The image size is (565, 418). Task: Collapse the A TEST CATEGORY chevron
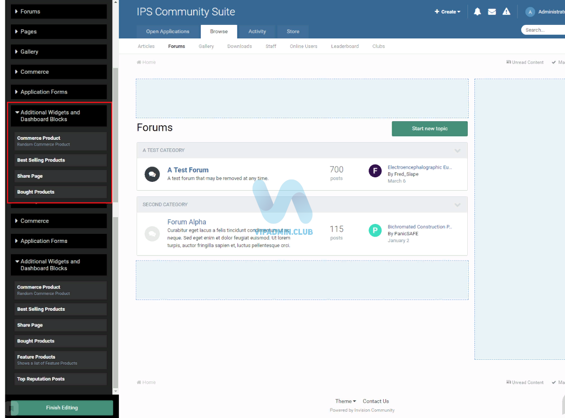pyautogui.click(x=457, y=151)
